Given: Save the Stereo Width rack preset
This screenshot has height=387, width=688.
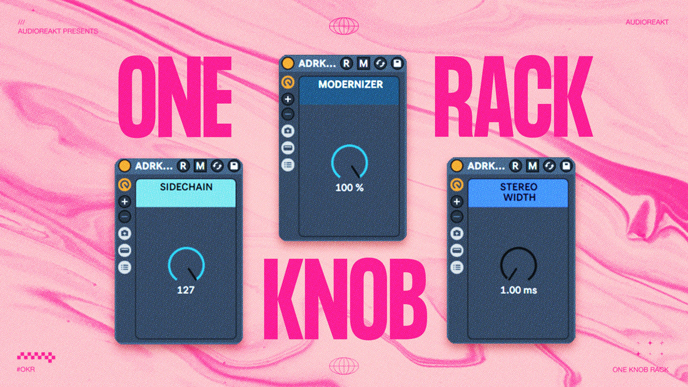Looking at the screenshot, I should [x=566, y=166].
